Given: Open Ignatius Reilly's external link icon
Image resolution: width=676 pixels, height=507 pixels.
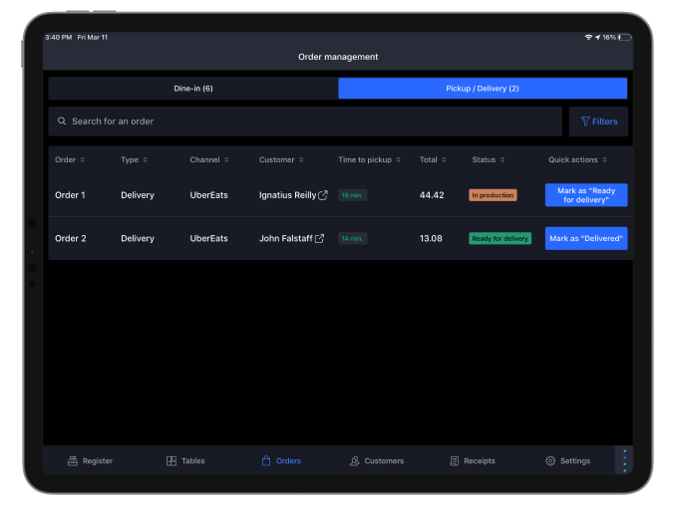Looking at the screenshot, I should (x=323, y=195).
